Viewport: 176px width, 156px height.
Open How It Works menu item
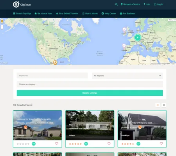pos(90,14)
